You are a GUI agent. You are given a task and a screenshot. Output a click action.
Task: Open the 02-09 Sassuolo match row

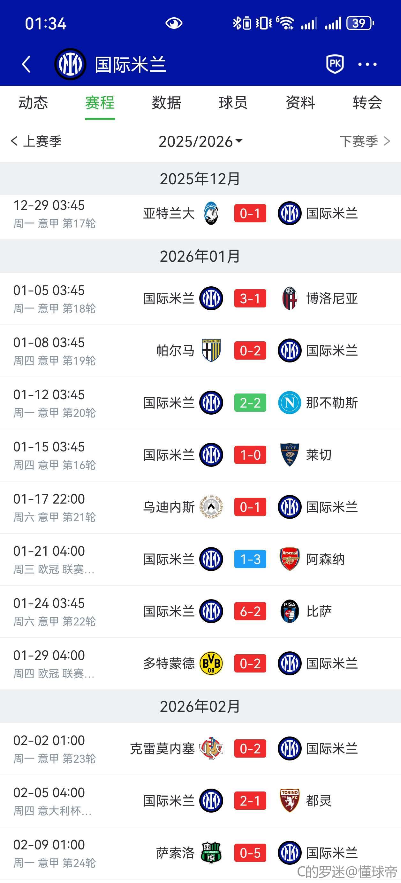[200, 853]
